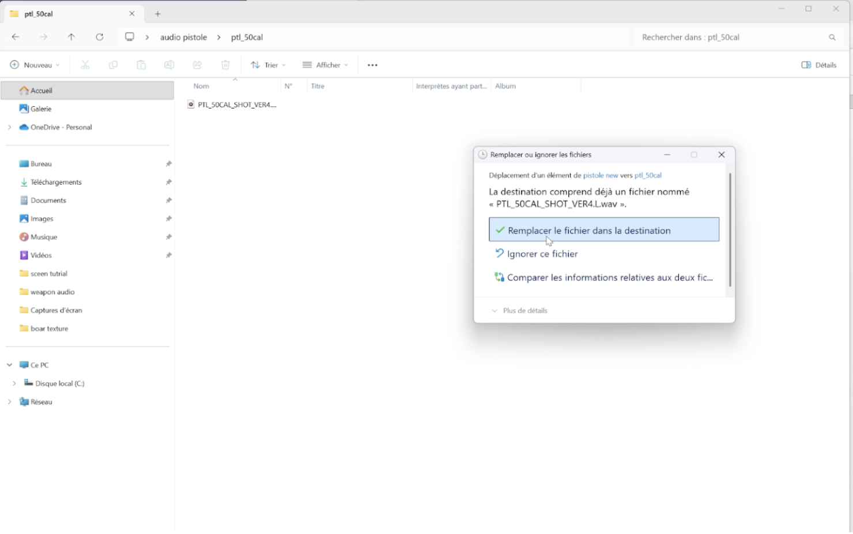Open Téléchargements in the sidebar
The image size is (853, 534).
(56, 182)
